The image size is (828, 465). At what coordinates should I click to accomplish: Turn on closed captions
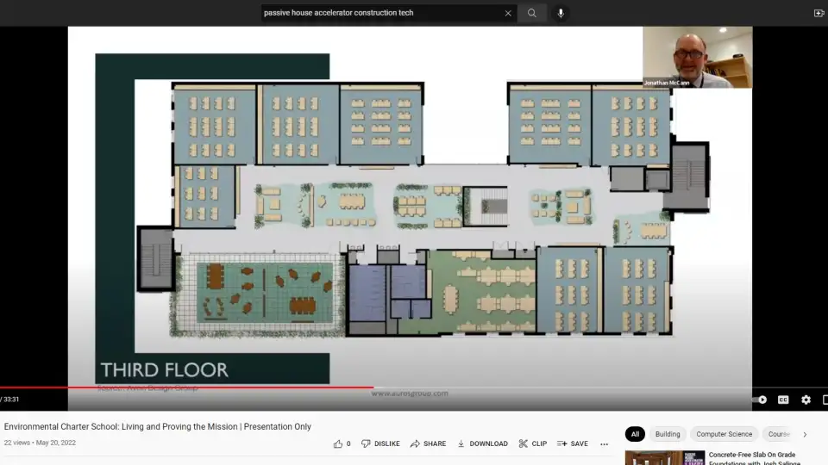tap(783, 400)
